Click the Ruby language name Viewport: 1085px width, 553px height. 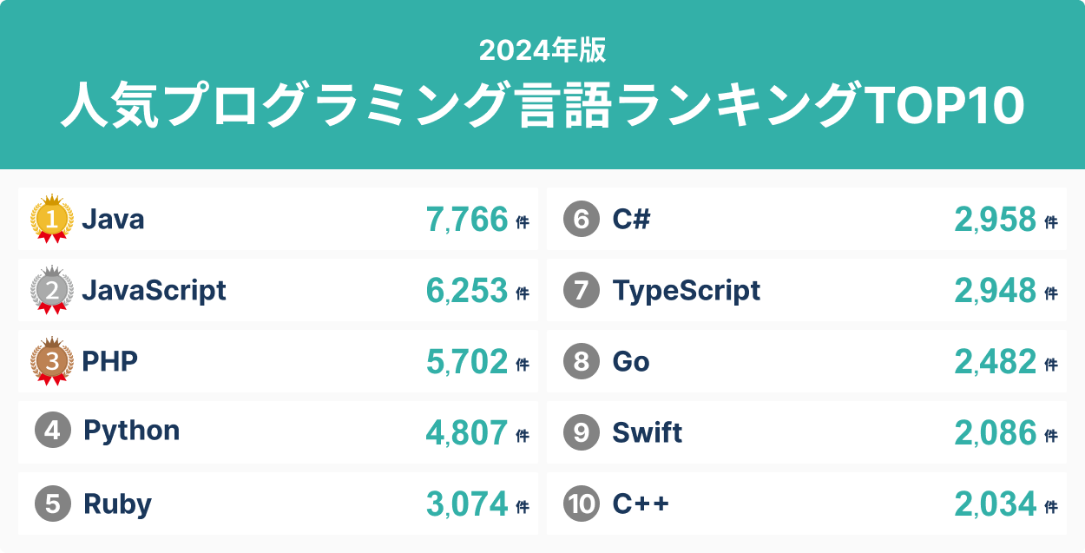(117, 504)
